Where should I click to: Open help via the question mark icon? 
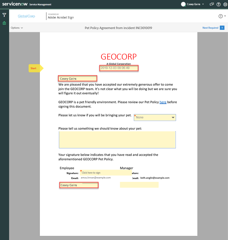coord(218,4)
